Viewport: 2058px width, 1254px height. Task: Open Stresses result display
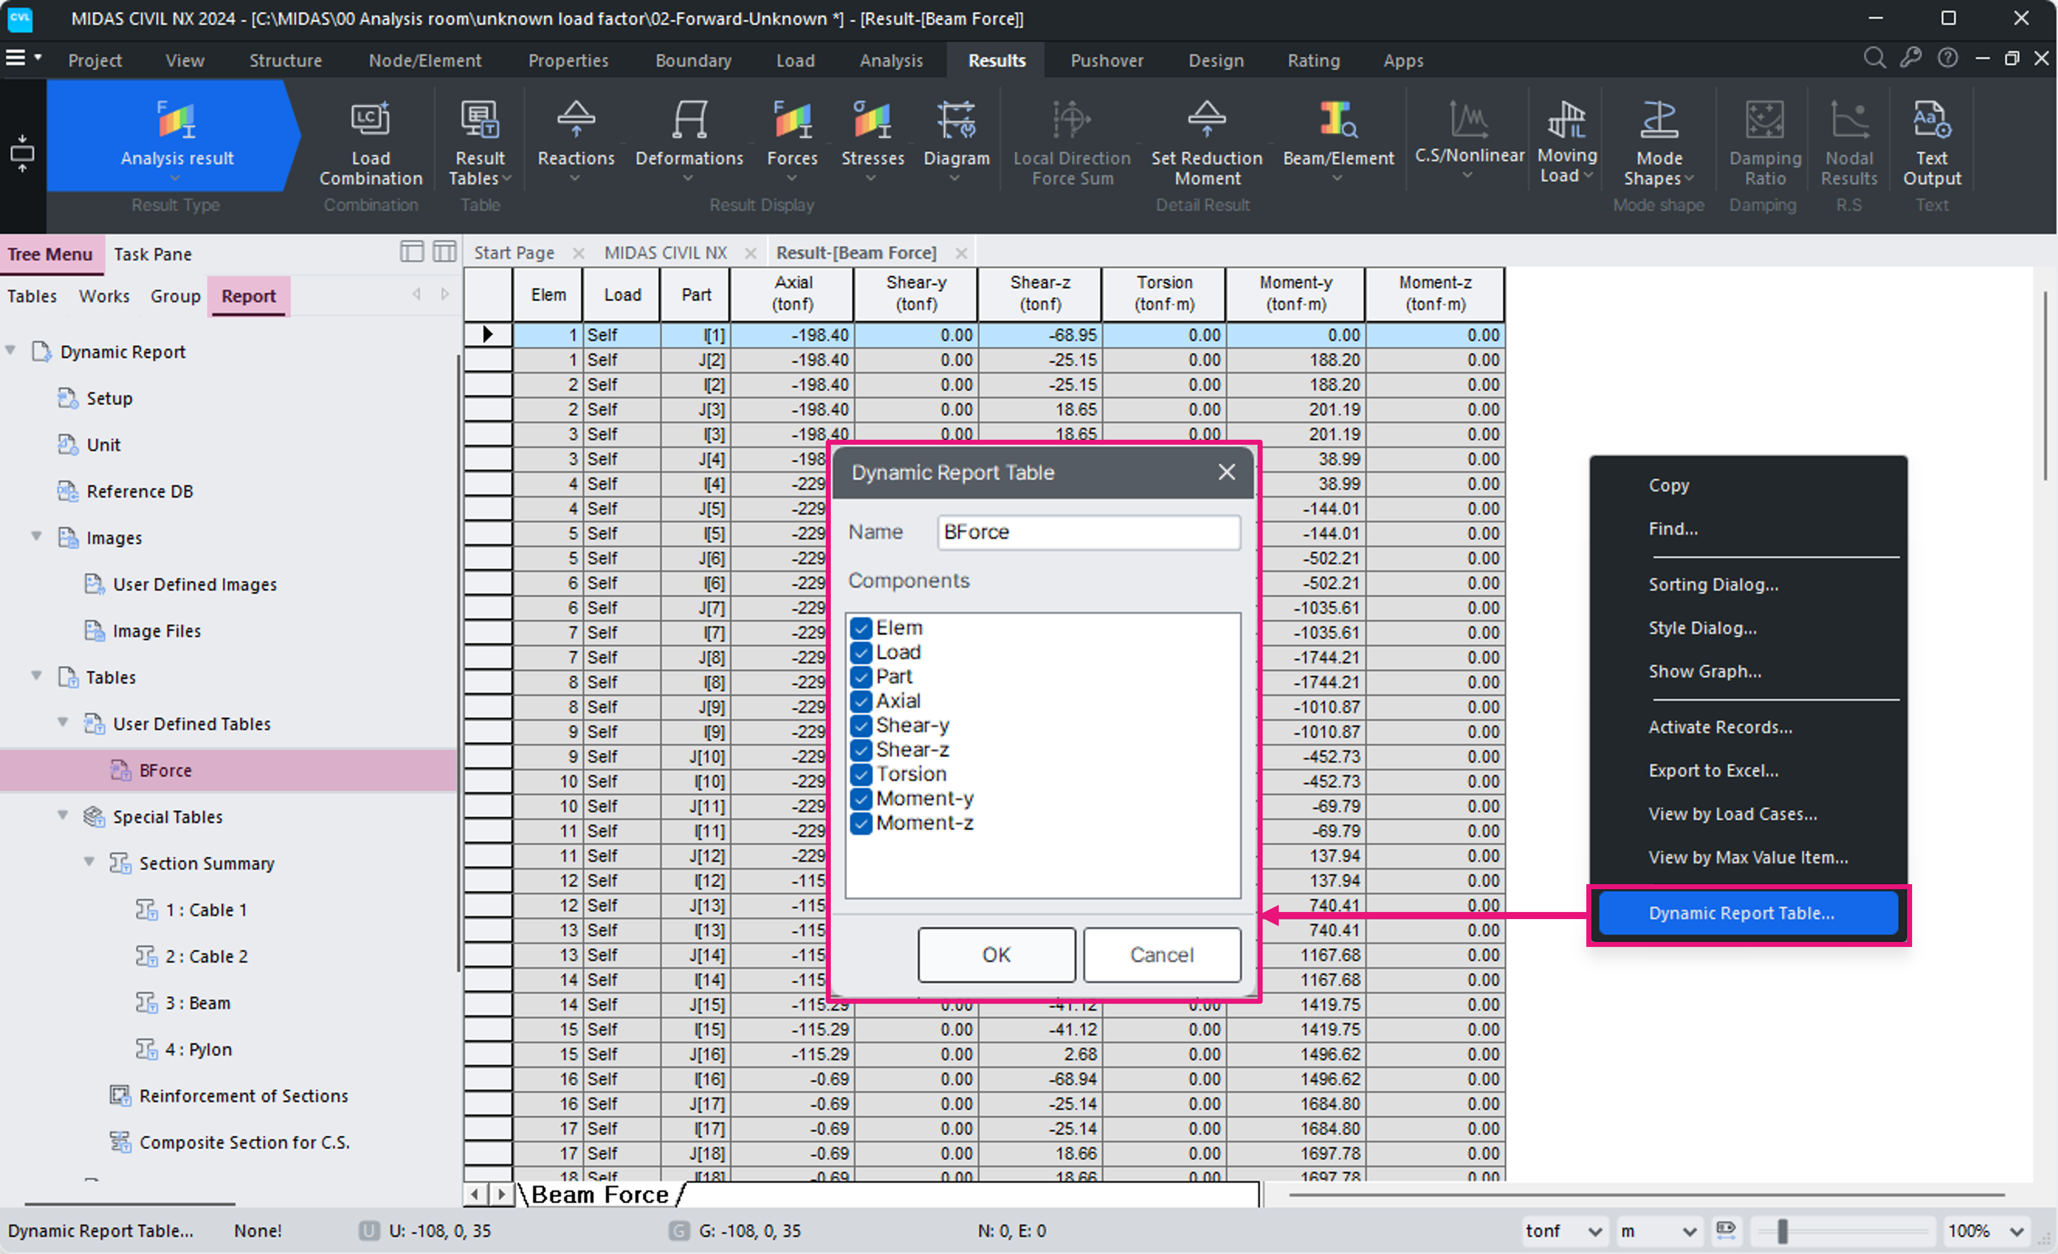click(x=872, y=140)
